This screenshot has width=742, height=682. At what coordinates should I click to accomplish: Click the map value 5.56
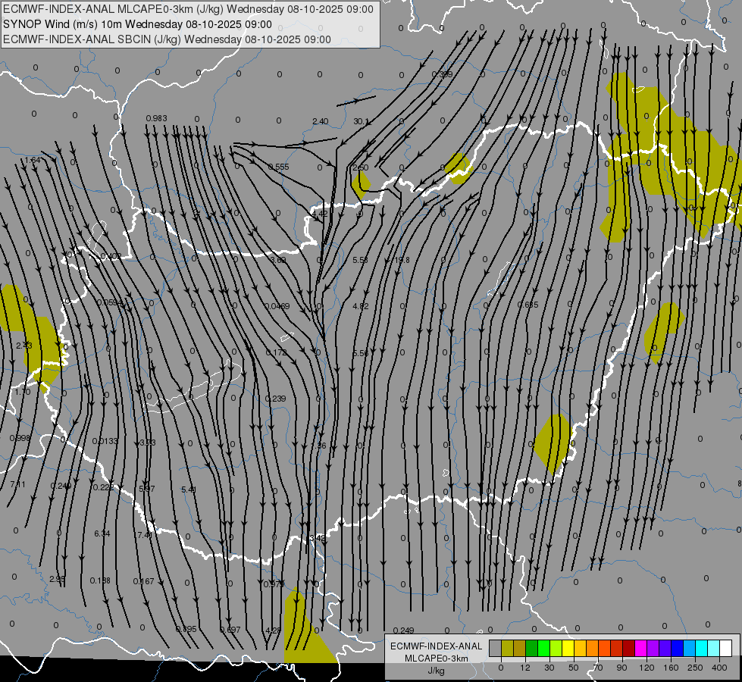coord(361,353)
